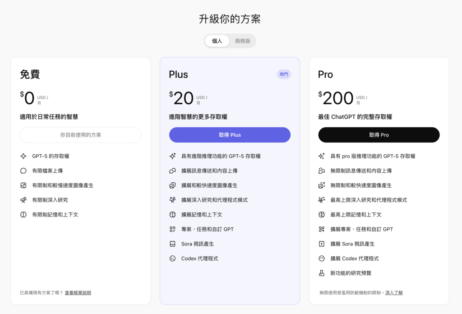The height and width of the screenshot is (314, 462).
Task: Click the Codex 代理程式 text in Plus
Action: tap(199, 259)
